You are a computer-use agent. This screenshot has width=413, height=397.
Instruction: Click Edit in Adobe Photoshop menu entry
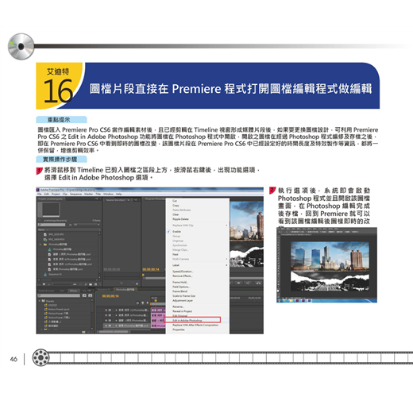(187, 320)
